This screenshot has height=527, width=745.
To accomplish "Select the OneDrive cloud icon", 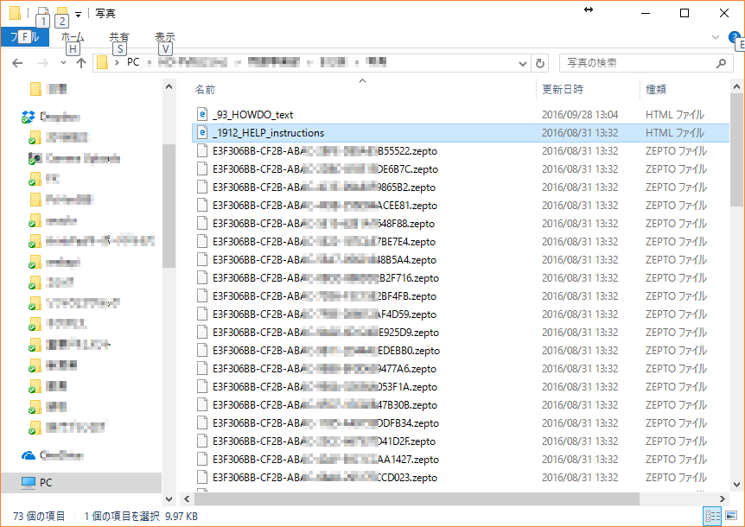I will [28, 455].
